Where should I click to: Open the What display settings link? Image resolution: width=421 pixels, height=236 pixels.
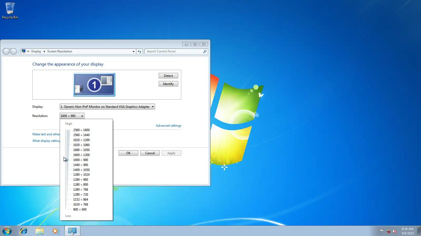pyautogui.click(x=46, y=141)
